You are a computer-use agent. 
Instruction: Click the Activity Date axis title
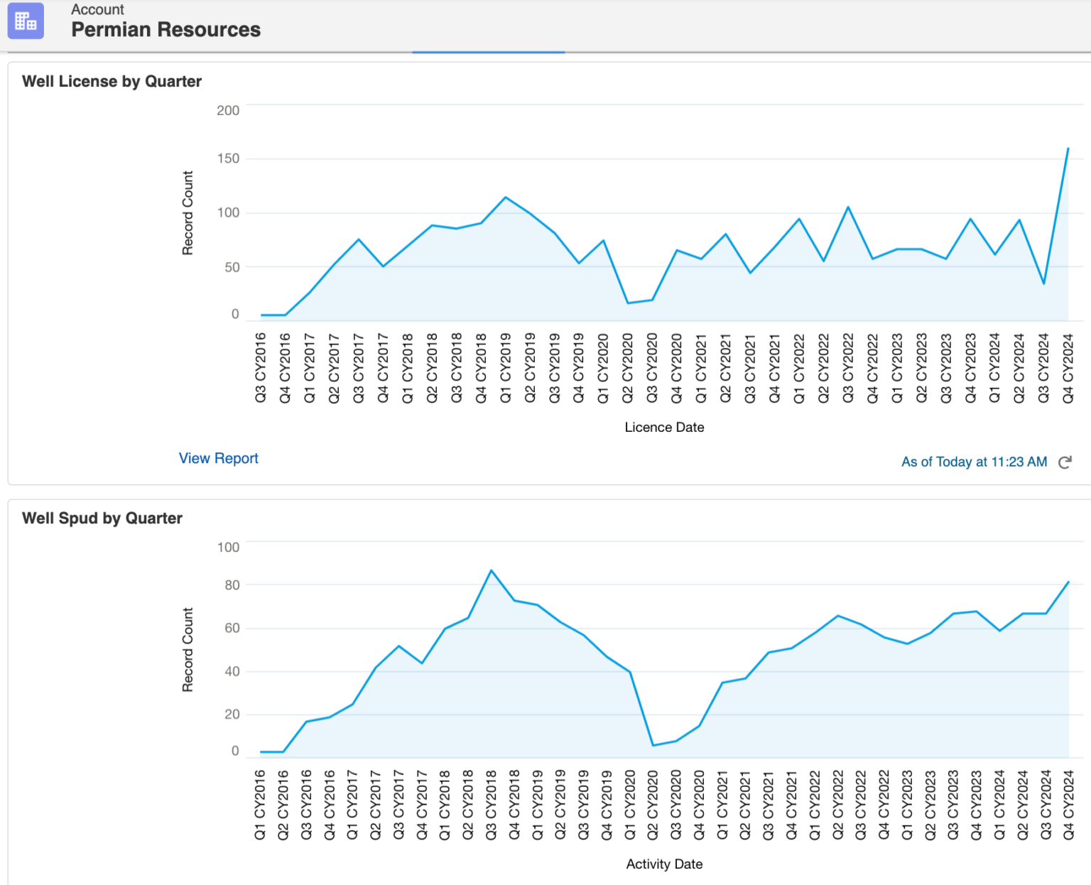coord(663,864)
